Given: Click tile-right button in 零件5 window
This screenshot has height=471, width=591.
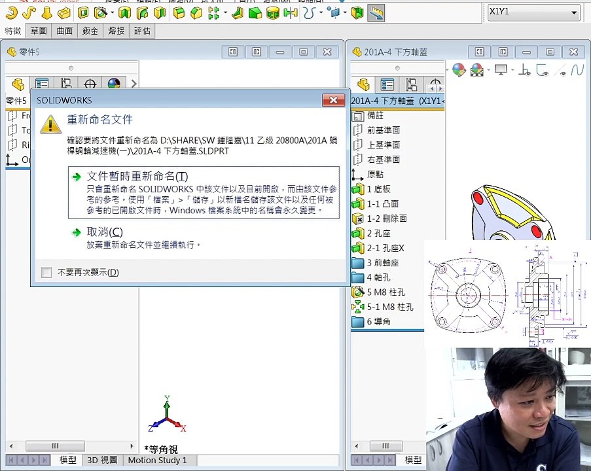Looking at the screenshot, I should [x=257, y=52].
